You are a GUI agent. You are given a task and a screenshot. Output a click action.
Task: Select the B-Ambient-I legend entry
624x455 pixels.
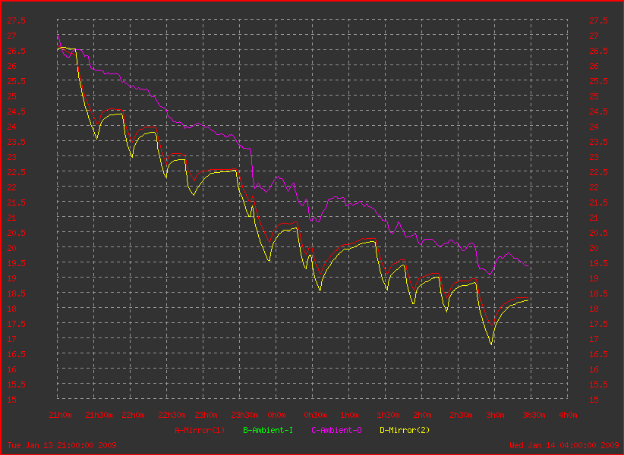point(268,430)
